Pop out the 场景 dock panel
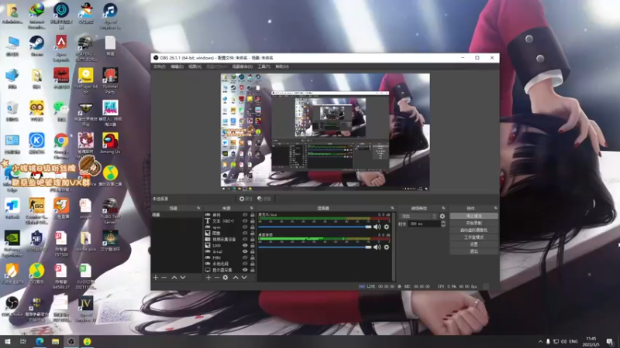Image resolution: width=620 pixels, height=348 pixels. (198, 208)
